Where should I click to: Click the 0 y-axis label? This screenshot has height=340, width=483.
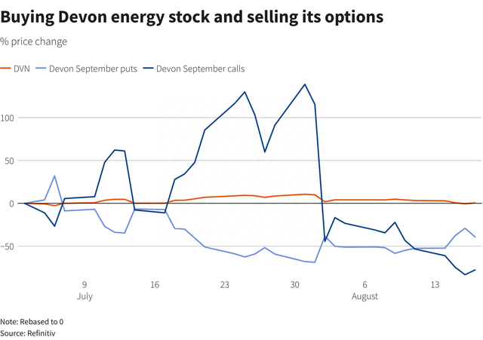11,204
